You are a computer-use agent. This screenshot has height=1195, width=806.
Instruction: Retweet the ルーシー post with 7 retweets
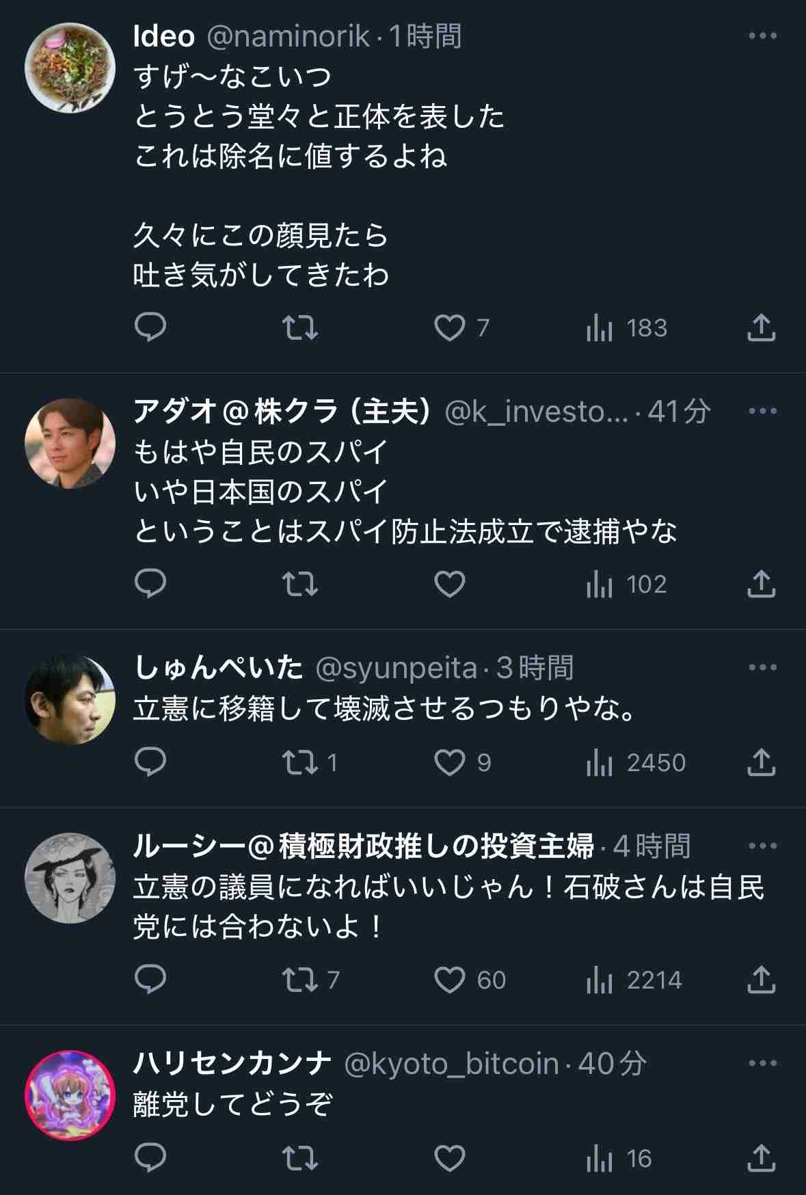(300, 980)
